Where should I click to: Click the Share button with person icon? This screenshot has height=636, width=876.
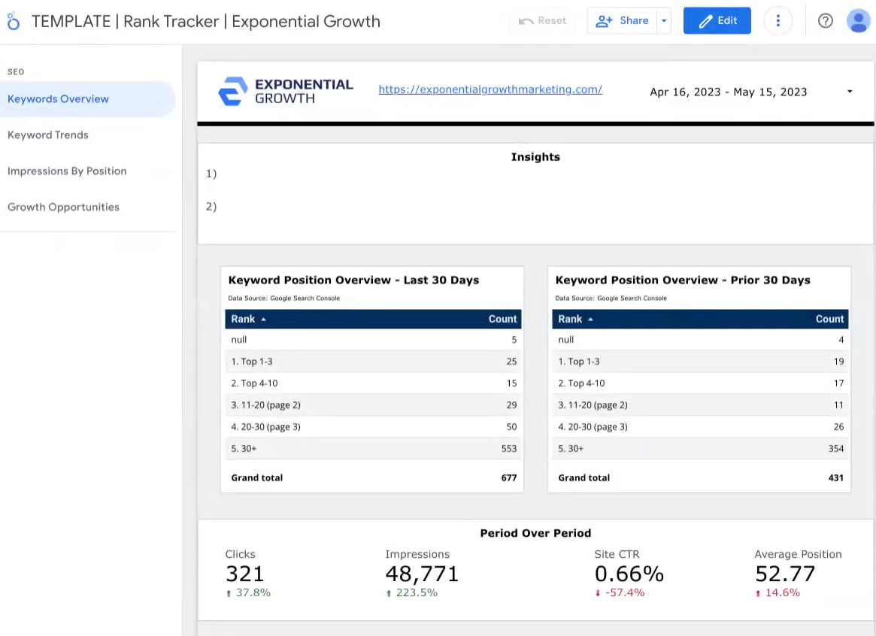(622, 20)
